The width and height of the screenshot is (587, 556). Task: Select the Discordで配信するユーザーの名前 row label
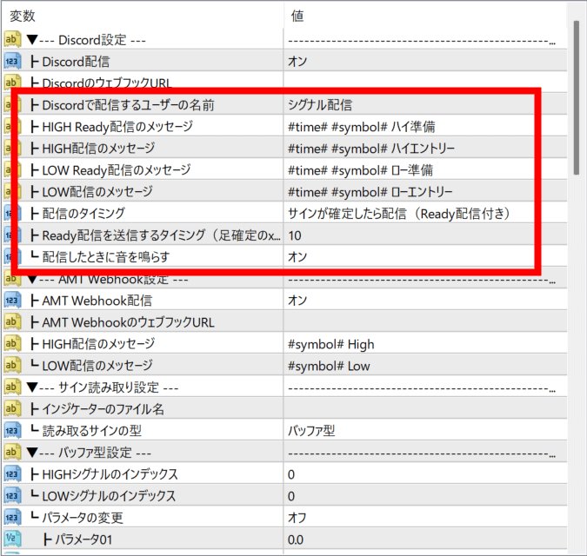[x=128, y=105]
